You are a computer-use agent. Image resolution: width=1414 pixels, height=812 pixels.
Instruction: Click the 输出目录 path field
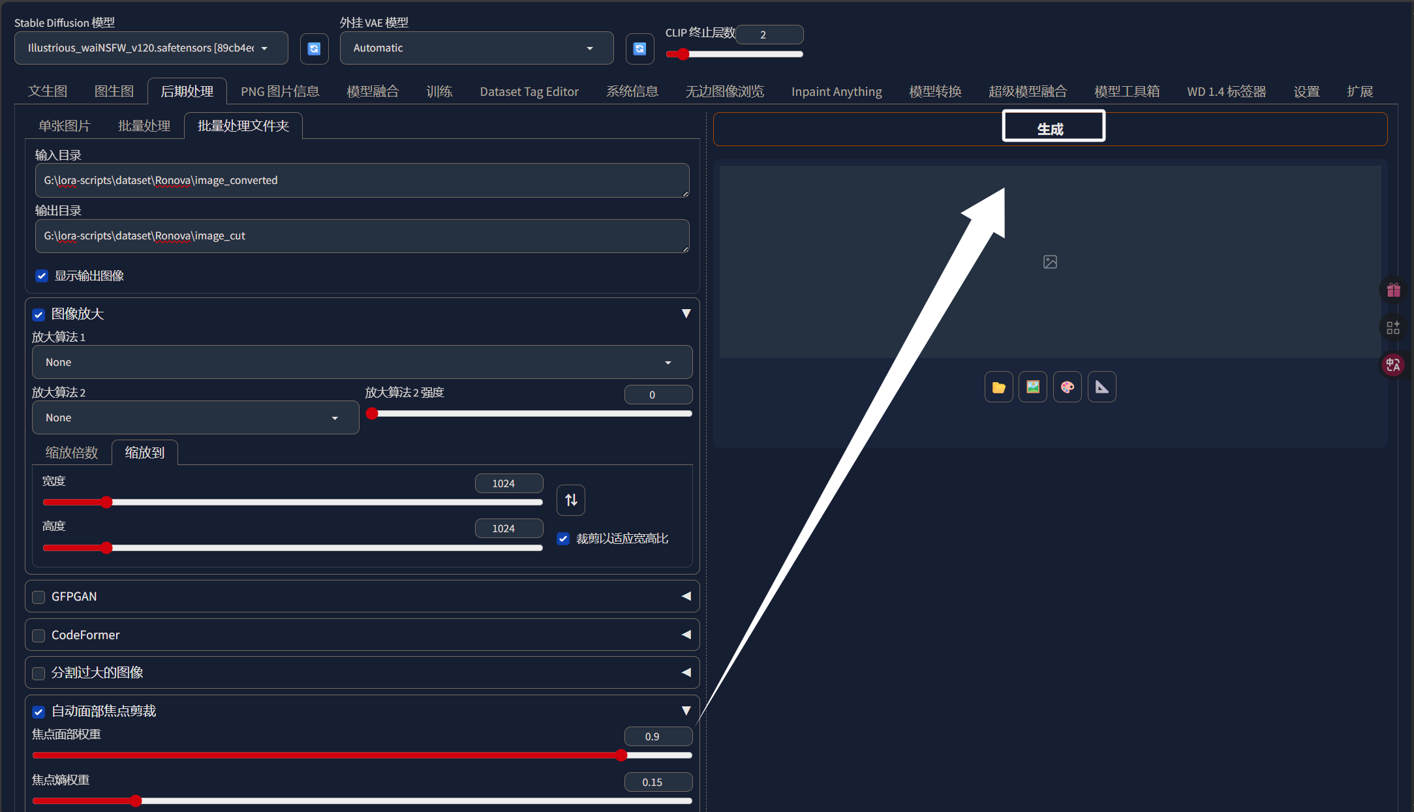tap(362, 236)
